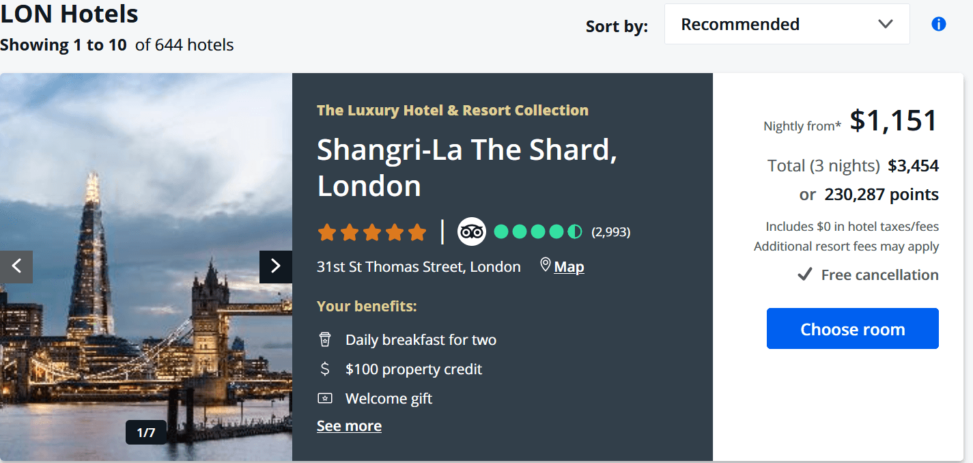Click the free cancellation checkmark
This screenshot has height=463, width=973.
click(806, 275)
